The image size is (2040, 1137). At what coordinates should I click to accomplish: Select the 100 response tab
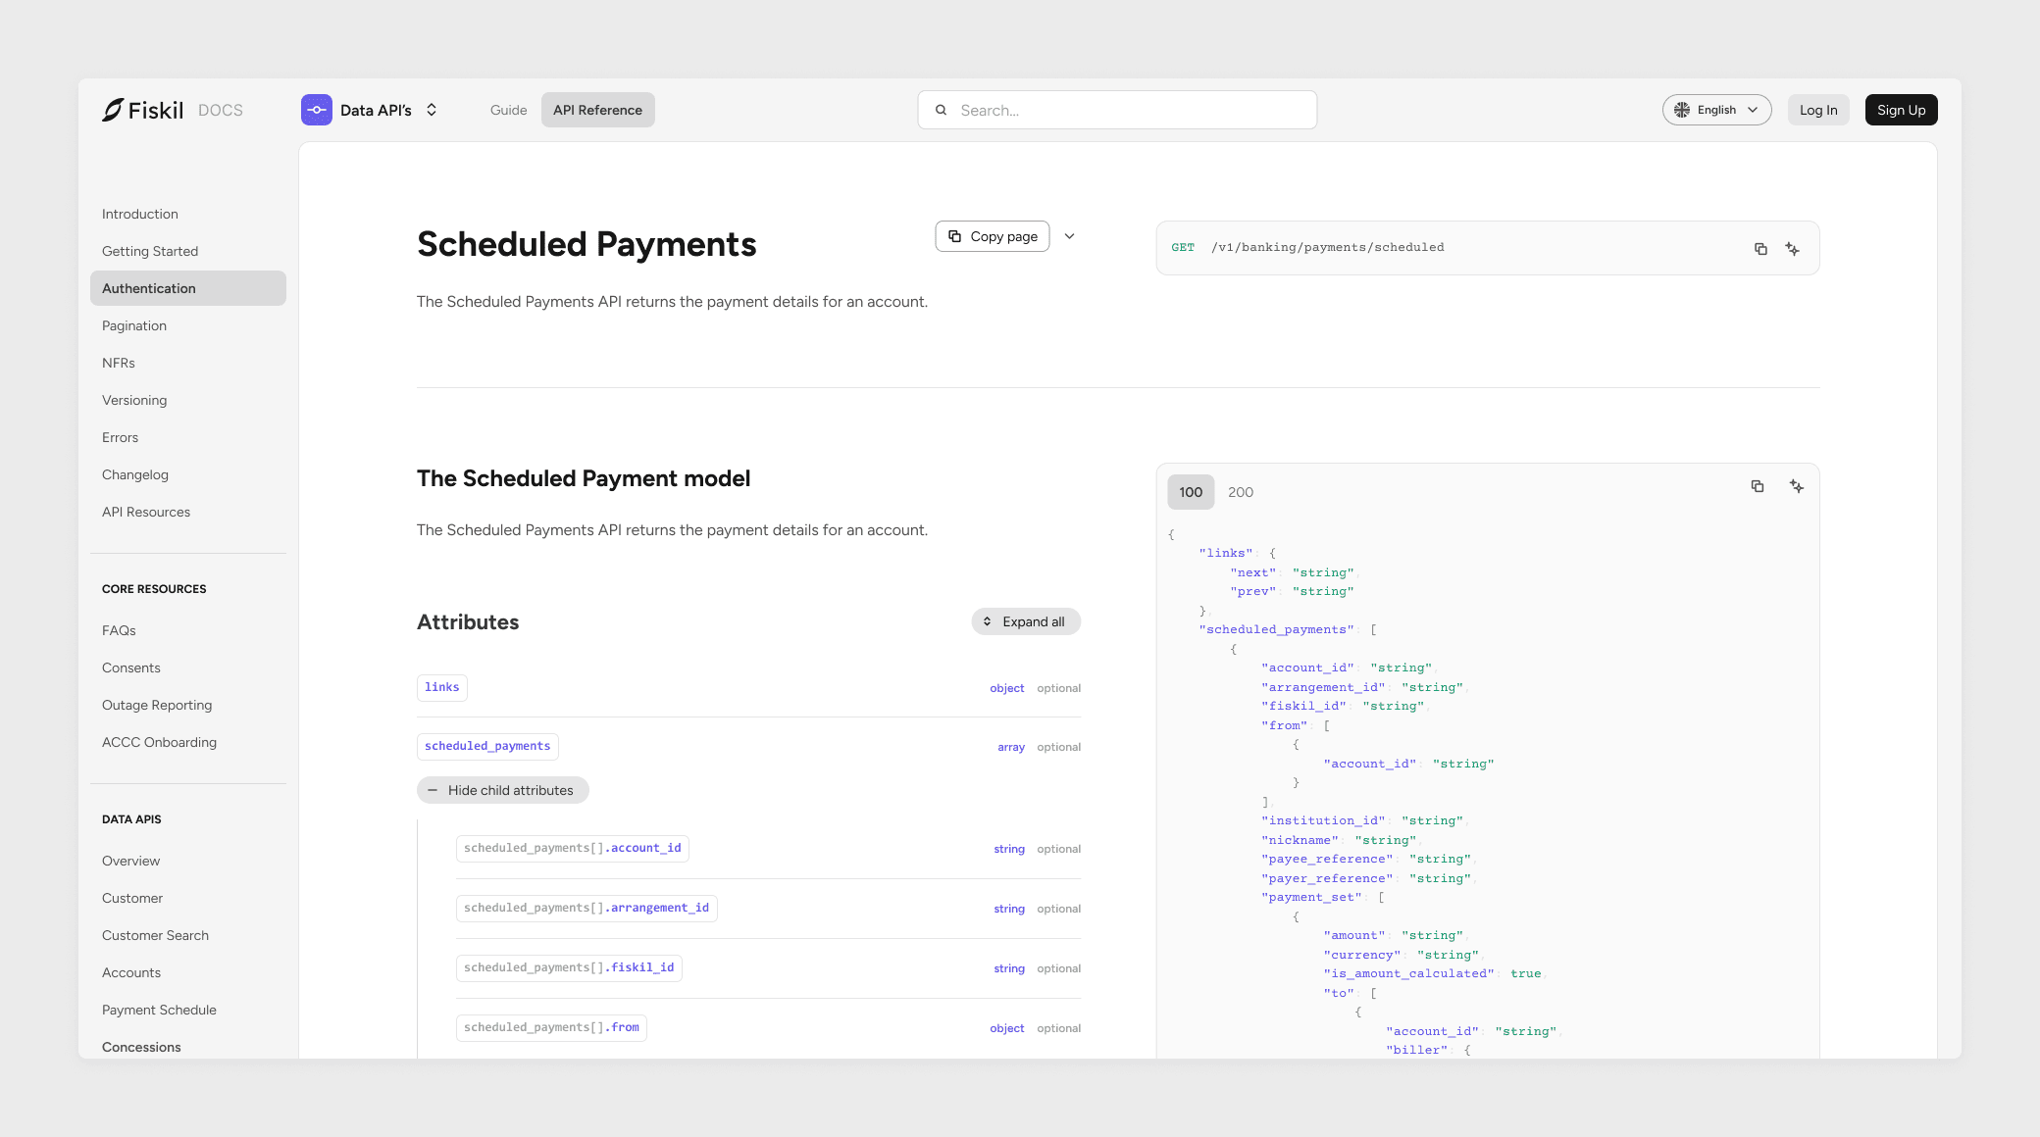[x=1191, y=492]
